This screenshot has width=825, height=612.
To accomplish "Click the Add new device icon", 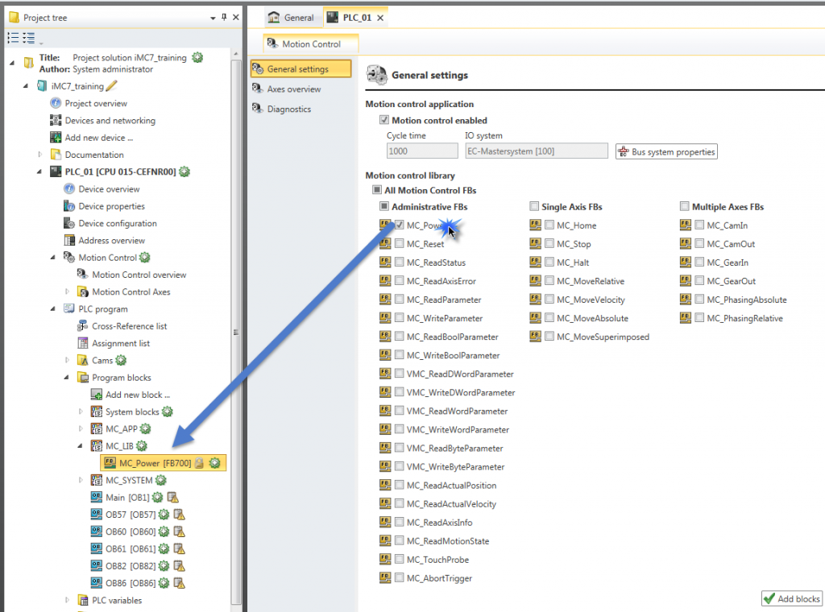I will (x=56, y=138).
